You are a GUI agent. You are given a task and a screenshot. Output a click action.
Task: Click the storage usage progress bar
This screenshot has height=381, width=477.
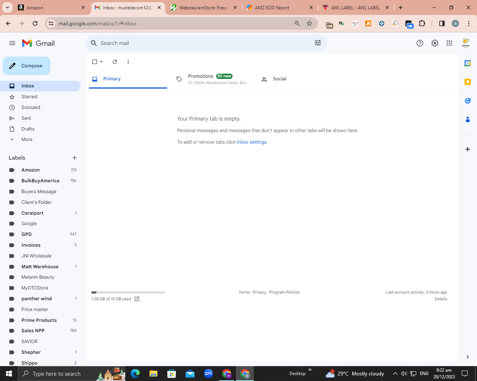128,292
